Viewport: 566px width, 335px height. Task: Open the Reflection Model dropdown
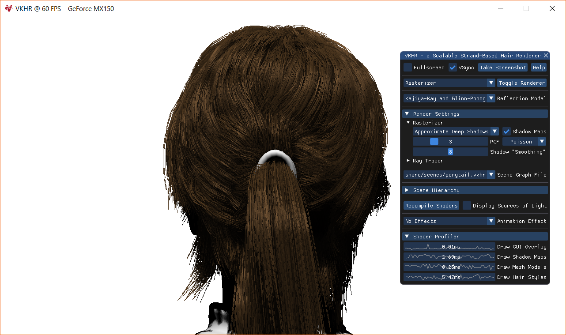tap(491, 98)
